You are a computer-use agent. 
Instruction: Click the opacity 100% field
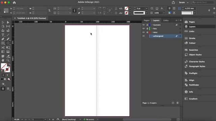point(158,13)
